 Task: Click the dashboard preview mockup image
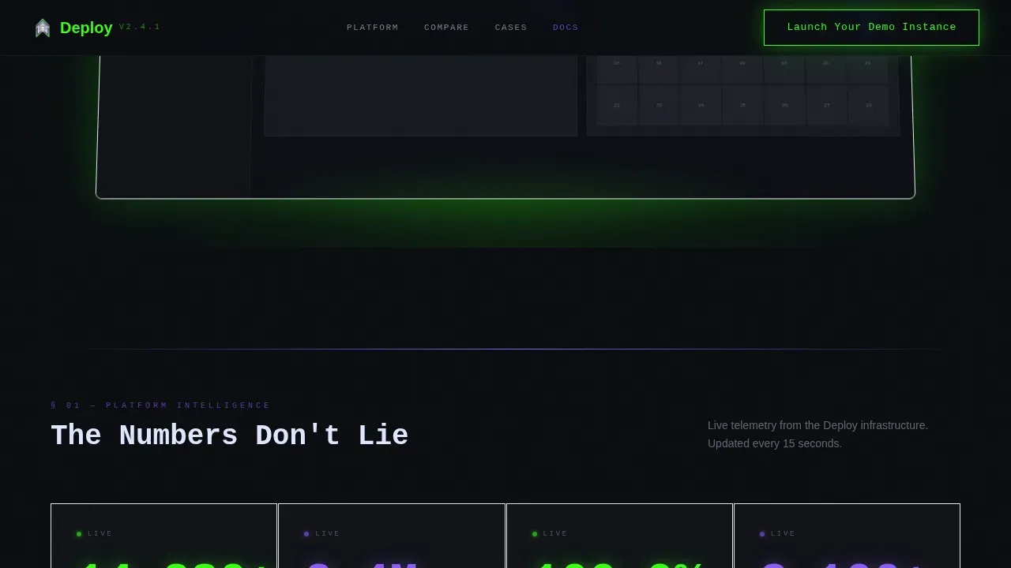(505, 126)
